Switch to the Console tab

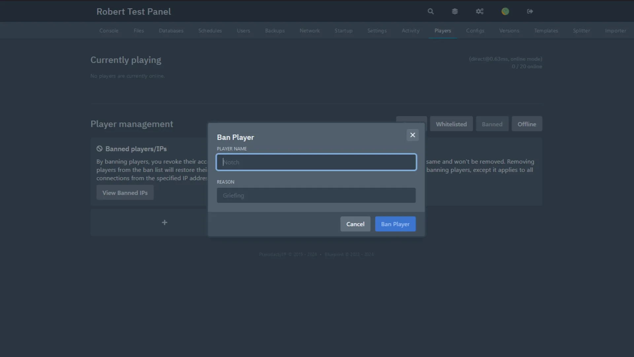click(x=109, y=30)
